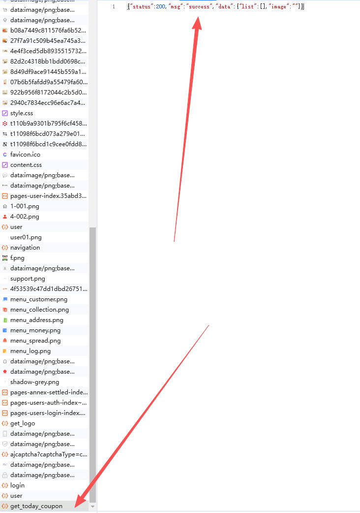Viewport: 360px width, 513px height.
Task: Open b08a7449c811576fa6b52 image request
Action: tap(44, 30)
